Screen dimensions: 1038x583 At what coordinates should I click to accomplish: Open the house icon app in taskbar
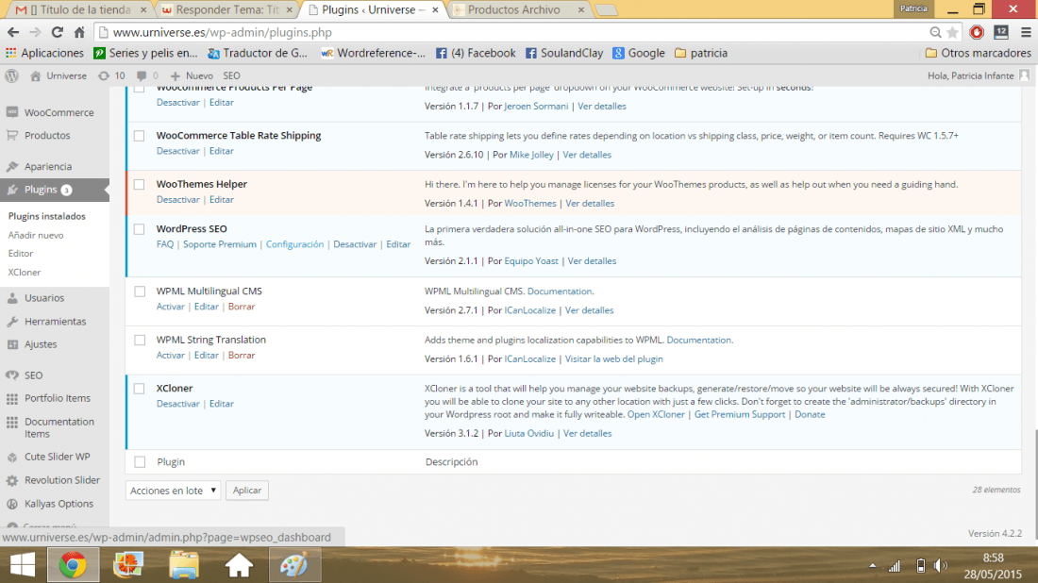coord(239,565)
